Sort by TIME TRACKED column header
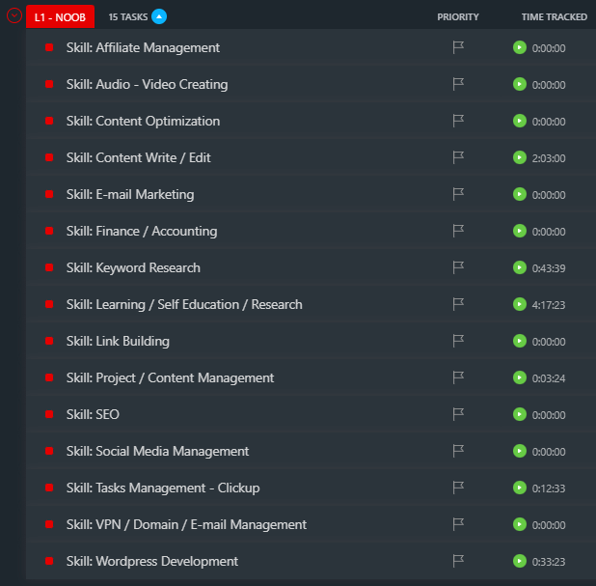The width and height of the screenshot is (596, 586). pyautogui.click(x=554, y=16)
